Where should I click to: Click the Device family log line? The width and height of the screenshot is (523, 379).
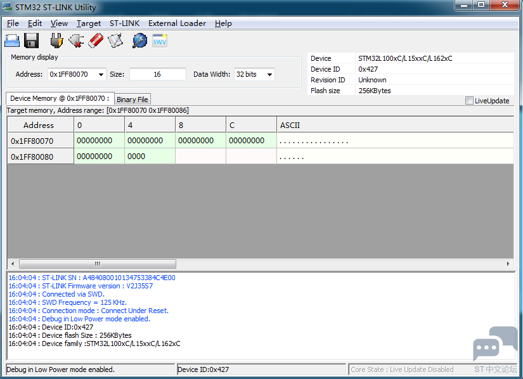point(94,344)
